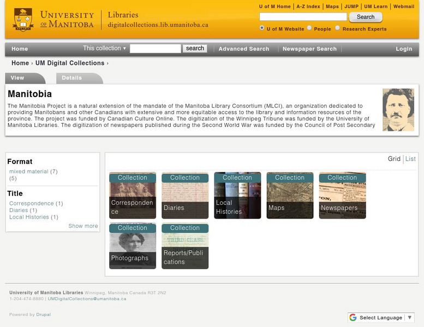This screenshot has width=424, height=327.
Task: Click digitalcollections.lib.umanitoba.ca header text
Action: [158, 25]
